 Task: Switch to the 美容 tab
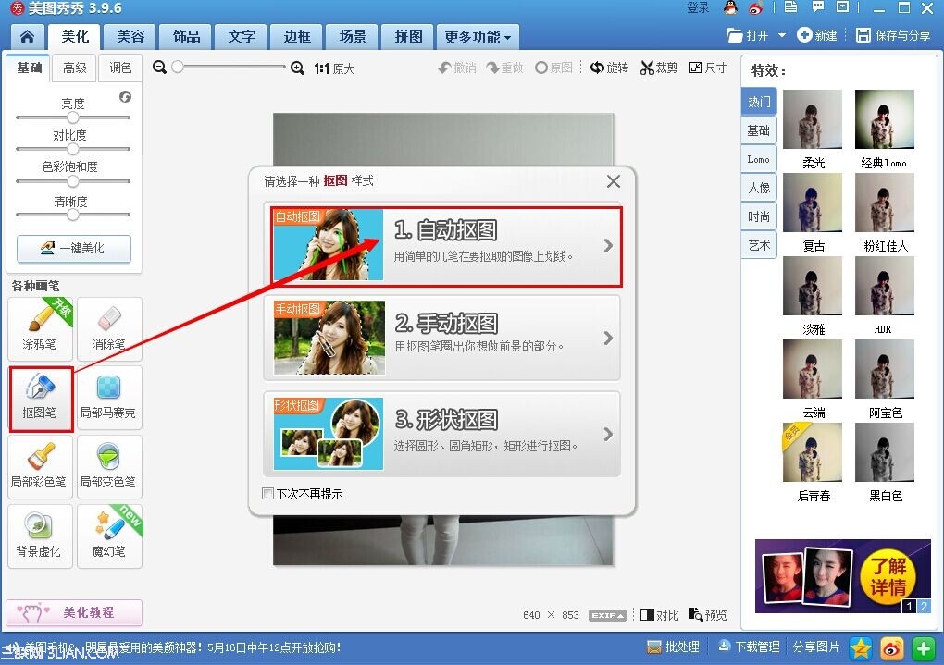pyautogui.click(x=130, y=37)
